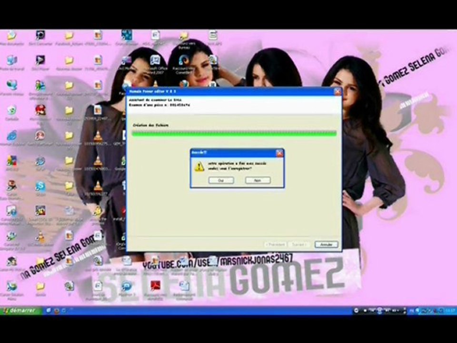Click Non in the confirmation dialog
This screenshot has height=343, width=457.
(x=258, y=180)
